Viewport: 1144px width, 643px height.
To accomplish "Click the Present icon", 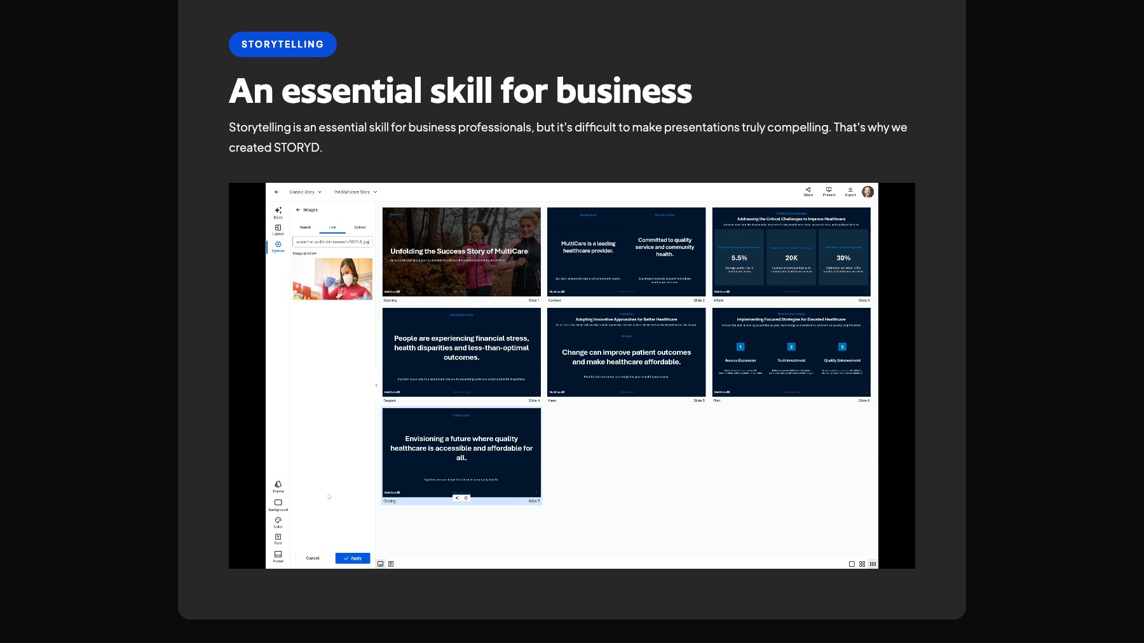I will pos(829,191).
